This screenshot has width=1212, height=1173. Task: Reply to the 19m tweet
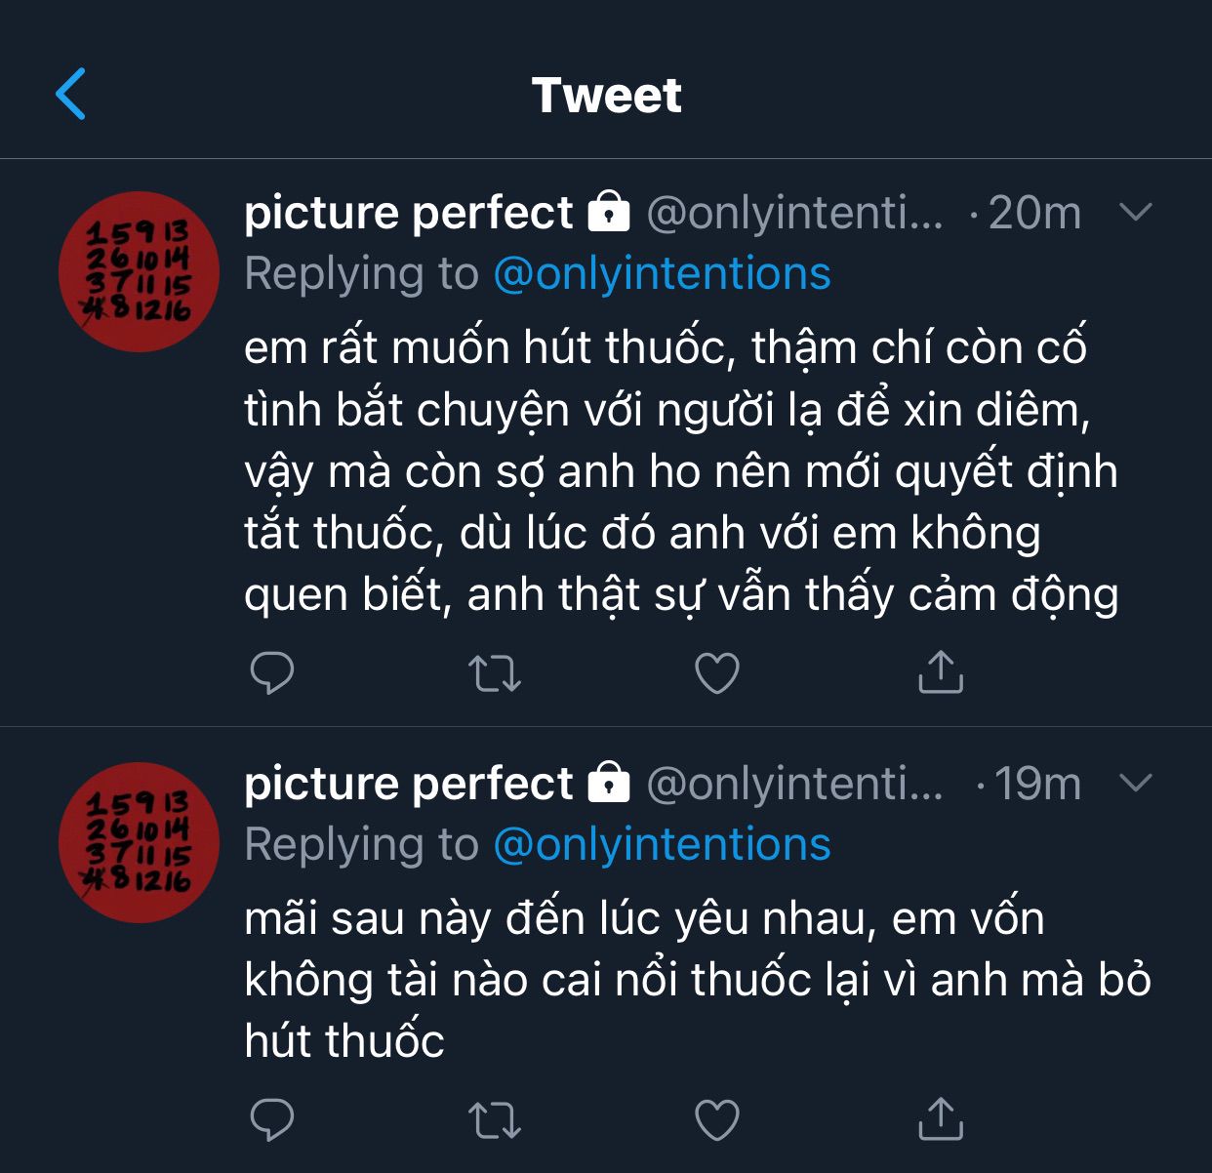coord(272,1119)
